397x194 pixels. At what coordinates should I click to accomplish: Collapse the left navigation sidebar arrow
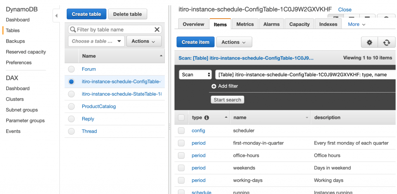click(x=56, y=16)
